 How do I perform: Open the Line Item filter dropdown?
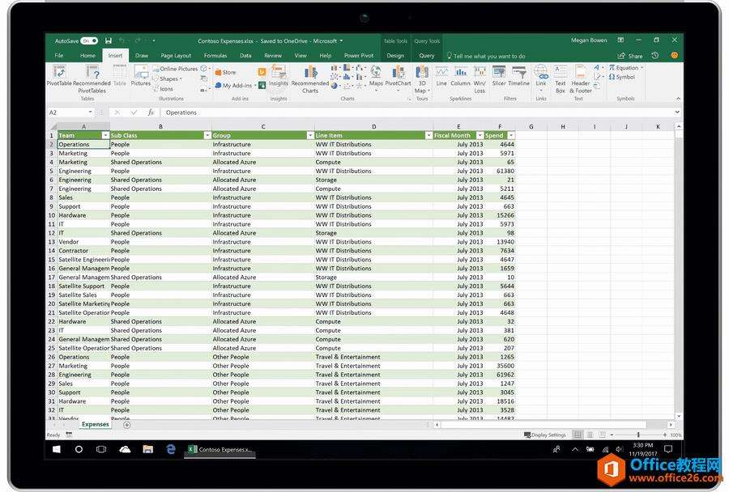(428, 135)
